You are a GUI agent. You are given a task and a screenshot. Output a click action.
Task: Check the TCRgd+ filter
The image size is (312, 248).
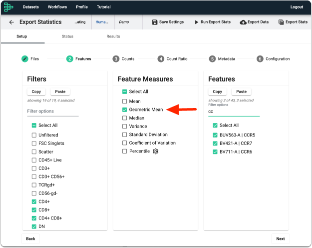point(34,185)
